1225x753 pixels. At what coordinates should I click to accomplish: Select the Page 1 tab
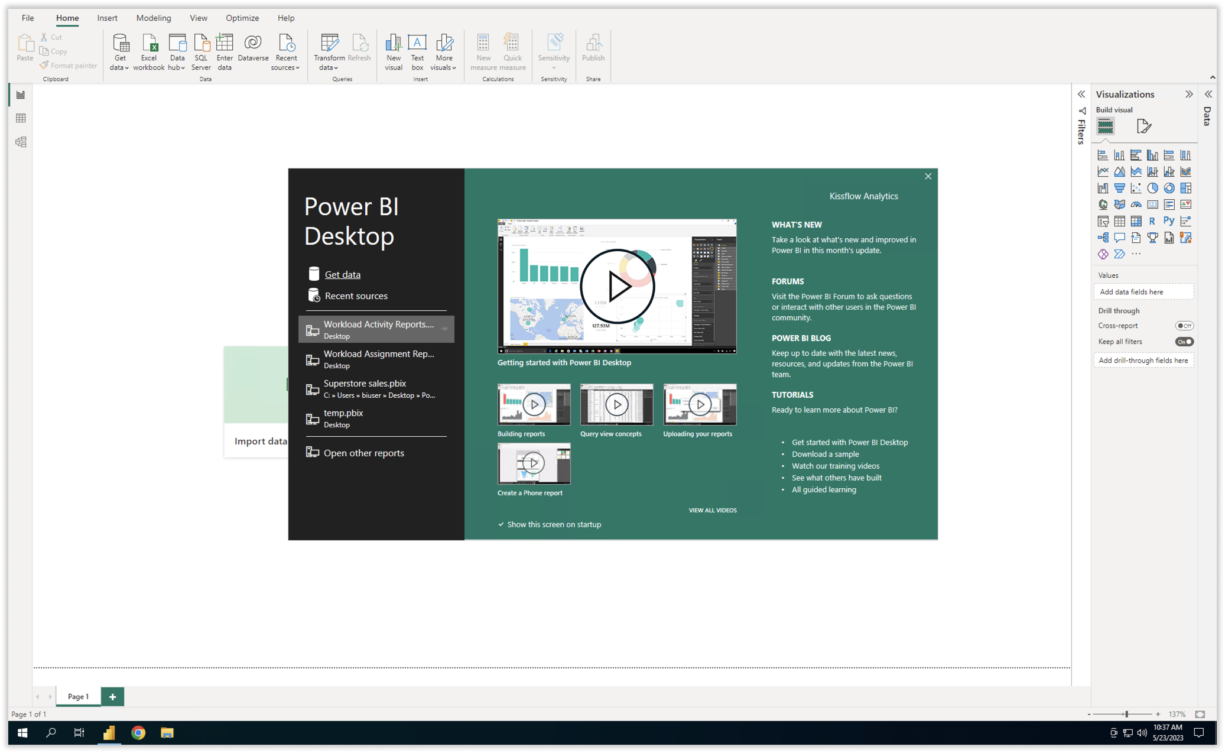pos(78,696)
